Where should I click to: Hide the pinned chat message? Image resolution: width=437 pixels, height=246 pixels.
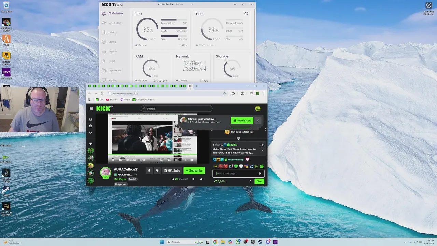tap(262, 145)
